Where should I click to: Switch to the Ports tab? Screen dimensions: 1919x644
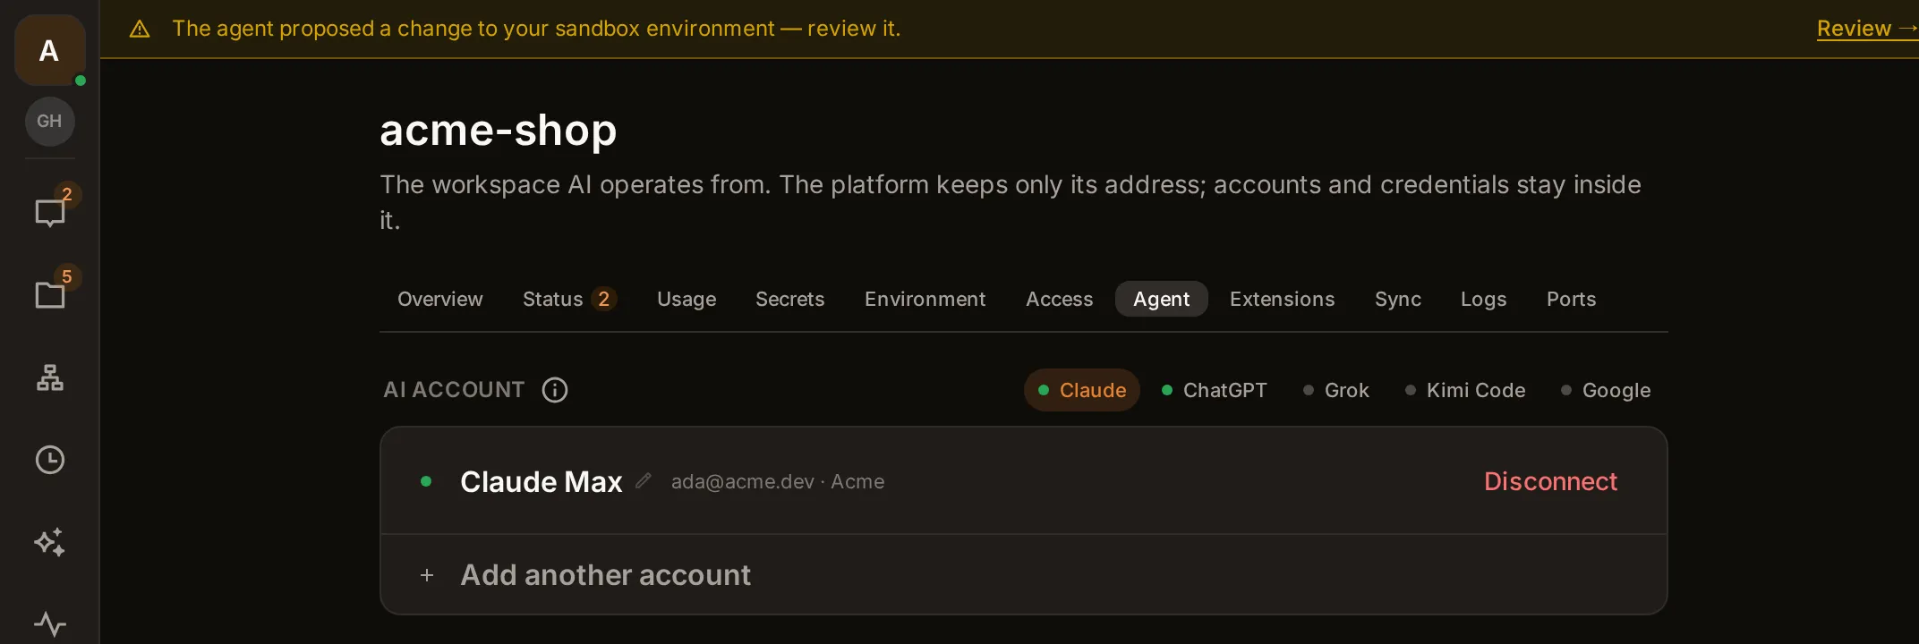pos(1572,299)
